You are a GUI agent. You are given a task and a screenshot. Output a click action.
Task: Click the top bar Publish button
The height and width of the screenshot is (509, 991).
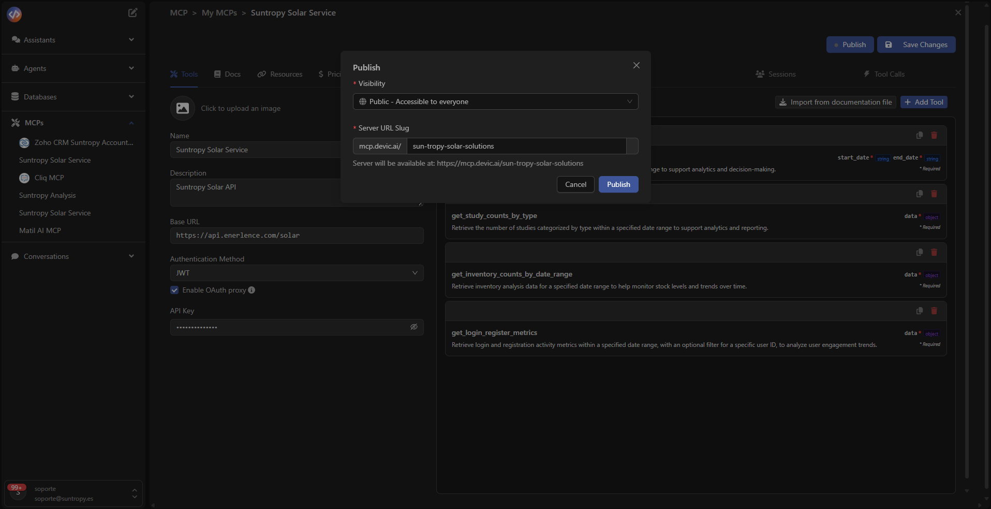tap(850, 45)
